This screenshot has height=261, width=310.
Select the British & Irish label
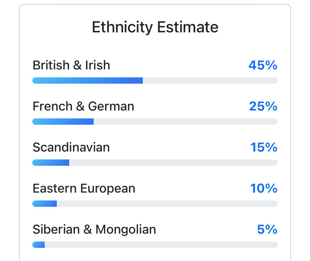coord(71,65)
